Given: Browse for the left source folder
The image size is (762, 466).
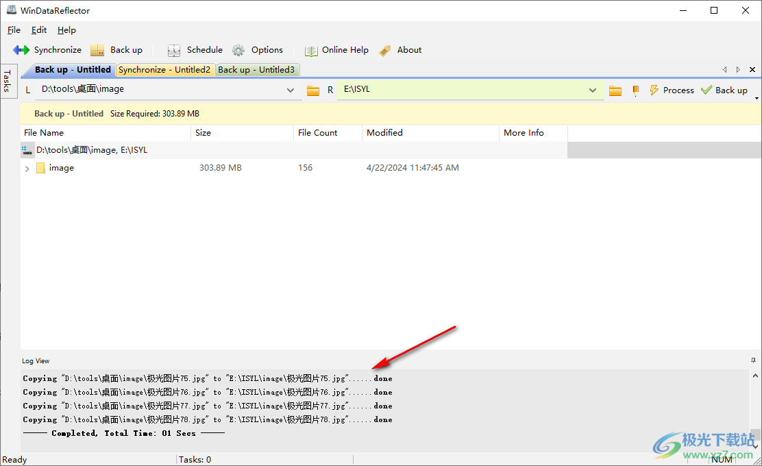Looking at the screenshot, I should (x=313, y=90).
